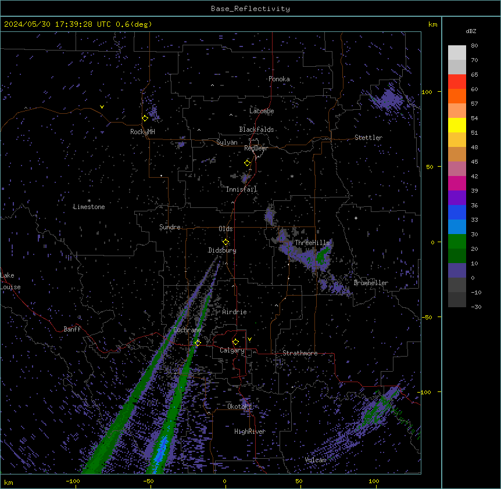501x489 pixels.
Task: Click the asterisk marker above Limestone label
Action: coord(89,201)
